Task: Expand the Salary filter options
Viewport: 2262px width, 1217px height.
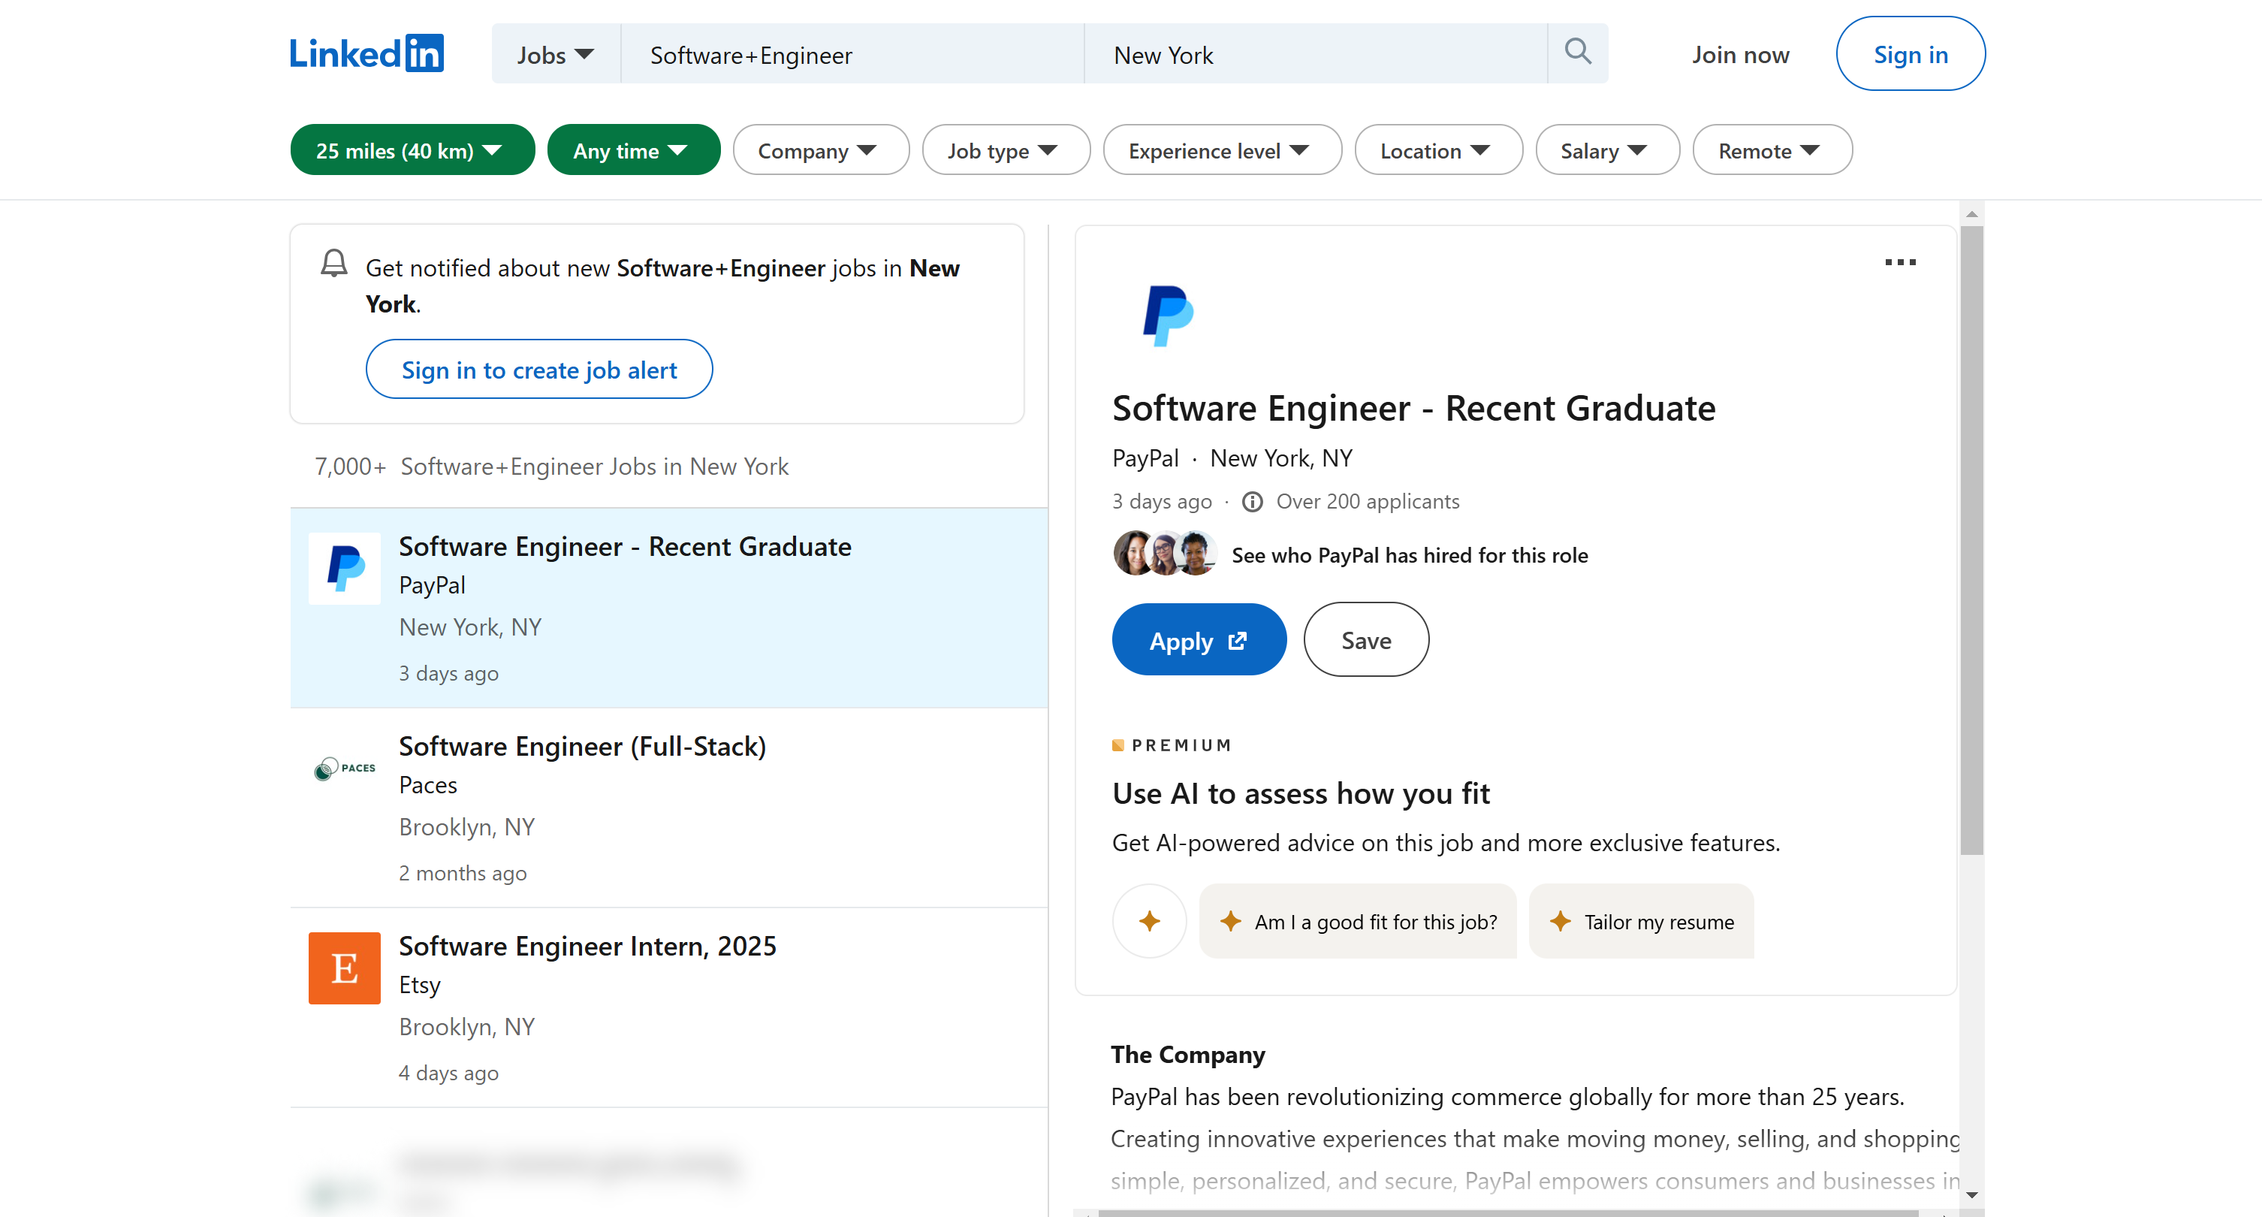Action: pos(1607,149)
